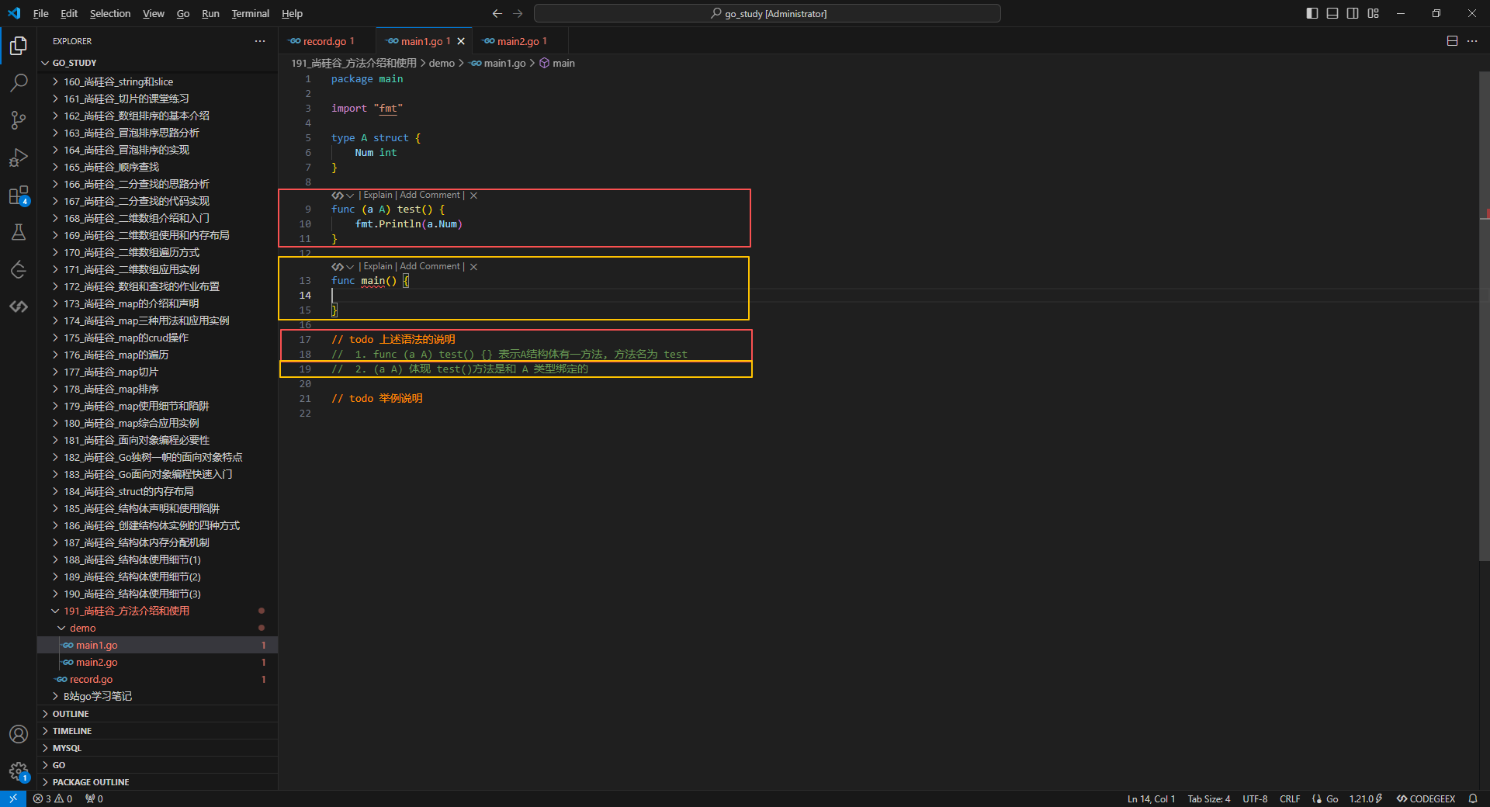Open the Source Control view
The image size is (1490, 807).
[19, 120]
